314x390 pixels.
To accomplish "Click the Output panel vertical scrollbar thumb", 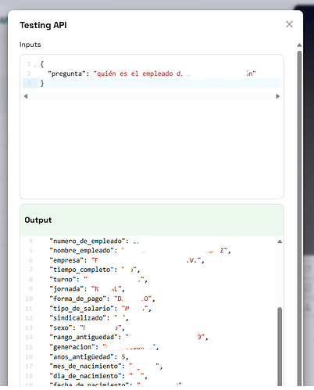I will [280, 346].
